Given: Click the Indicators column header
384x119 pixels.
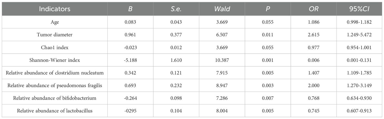Looking at the screenshot, I should 55,9.
